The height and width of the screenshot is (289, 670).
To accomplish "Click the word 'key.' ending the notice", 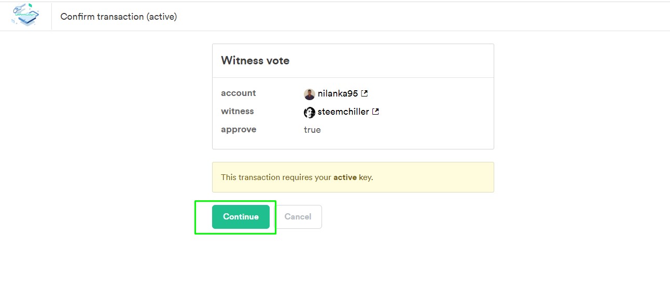I will [x=366, y=177].
